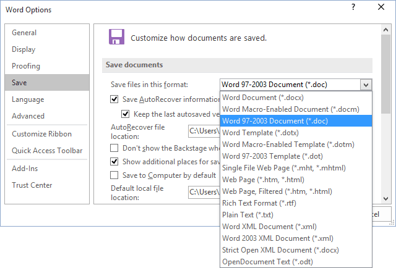Pick Word Macro-Enabled Template (*.dotm)
The height and width of the screenshot is (268, 396).
pyautogui.click(x=296, y=144)
